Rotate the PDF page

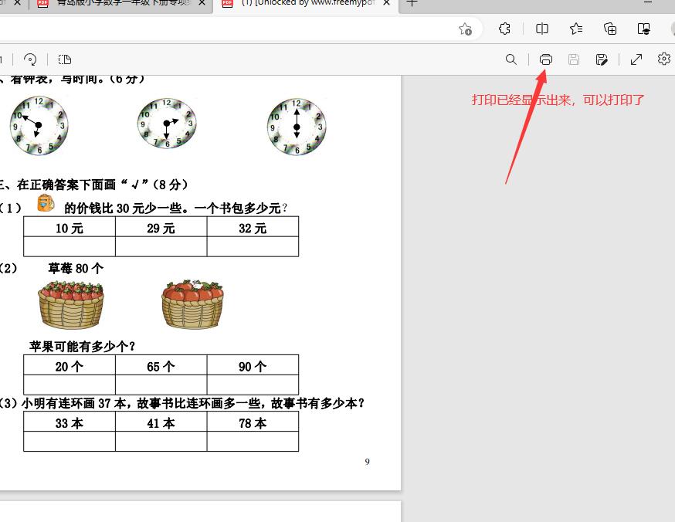click(x=30, y=59)
